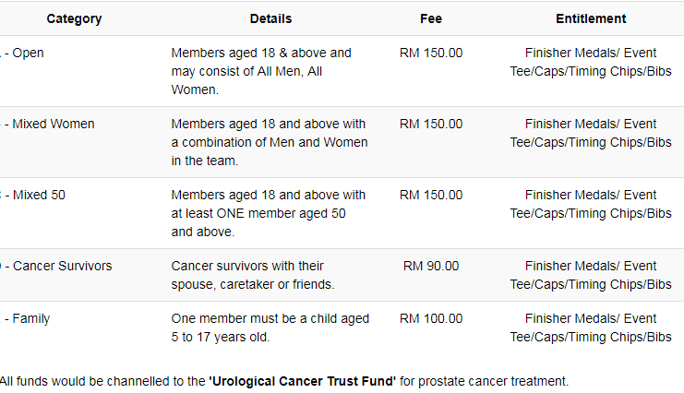Click Family row Finisher Medals entitlement text
This screenshot has height=393, width=684.
coord(591,327)
